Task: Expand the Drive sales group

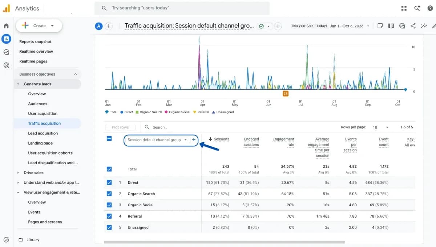Action: tap(18, 173)
